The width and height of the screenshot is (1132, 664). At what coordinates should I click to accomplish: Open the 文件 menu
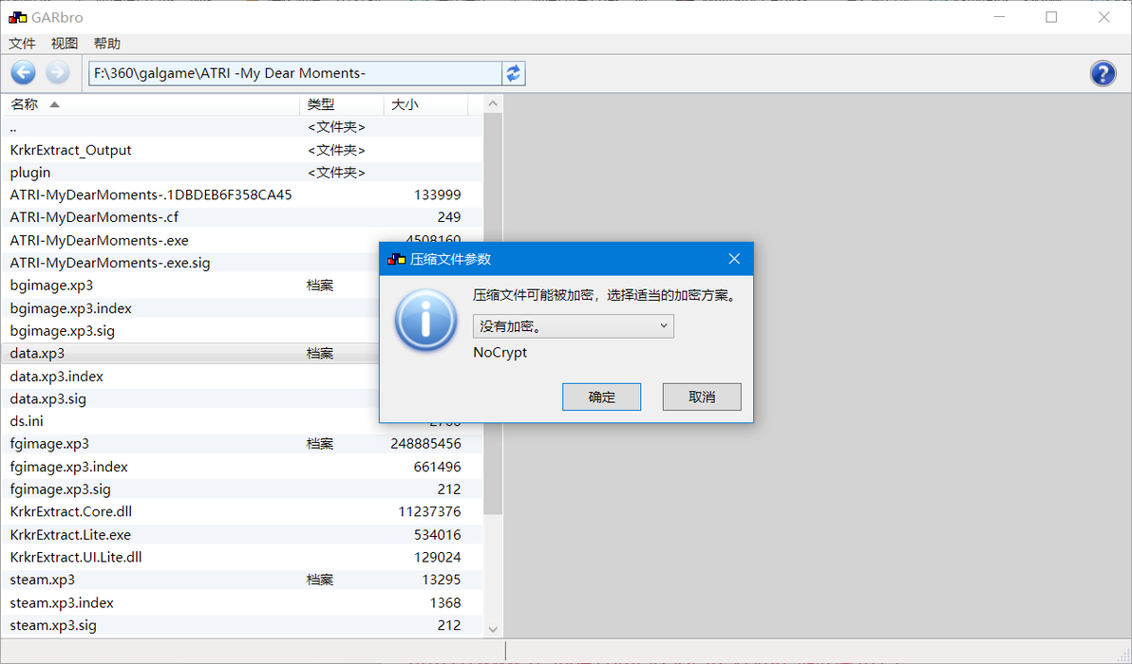[x=23, y=44]
